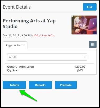Image resolution: width=100 pixels, height=108 pixels.
Task: Click the 9:00 PM time text
Action: (x=26, y=36)
